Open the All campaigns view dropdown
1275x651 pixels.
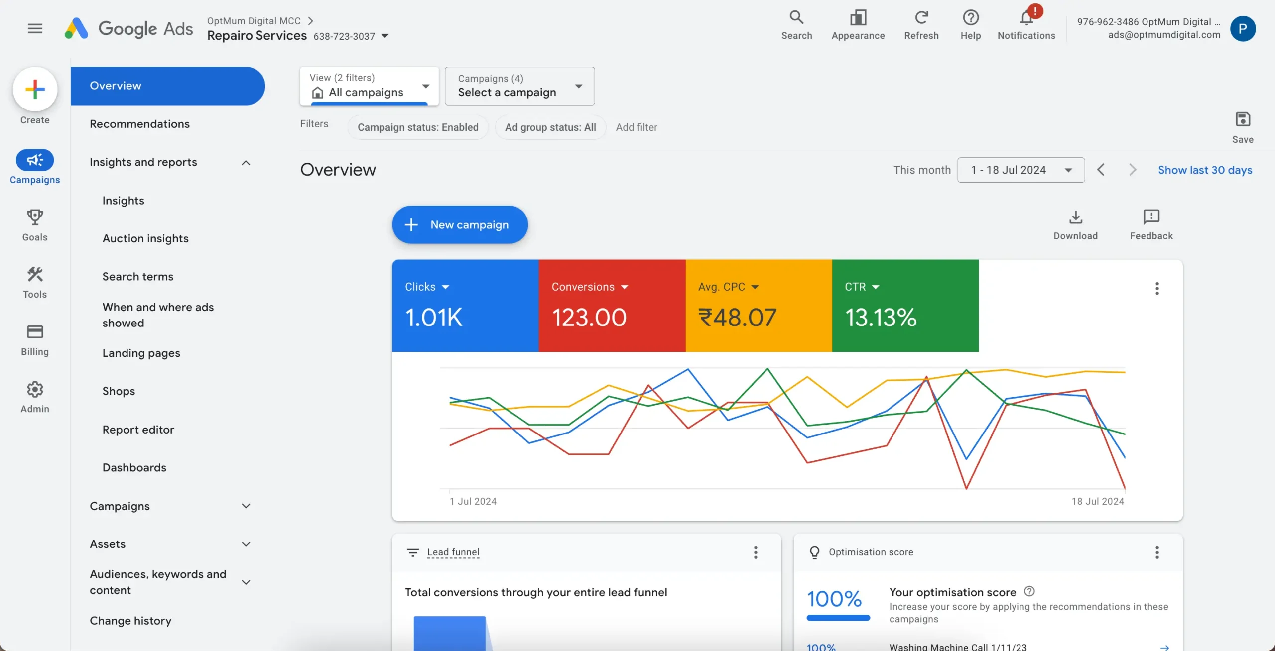[369, 86]
